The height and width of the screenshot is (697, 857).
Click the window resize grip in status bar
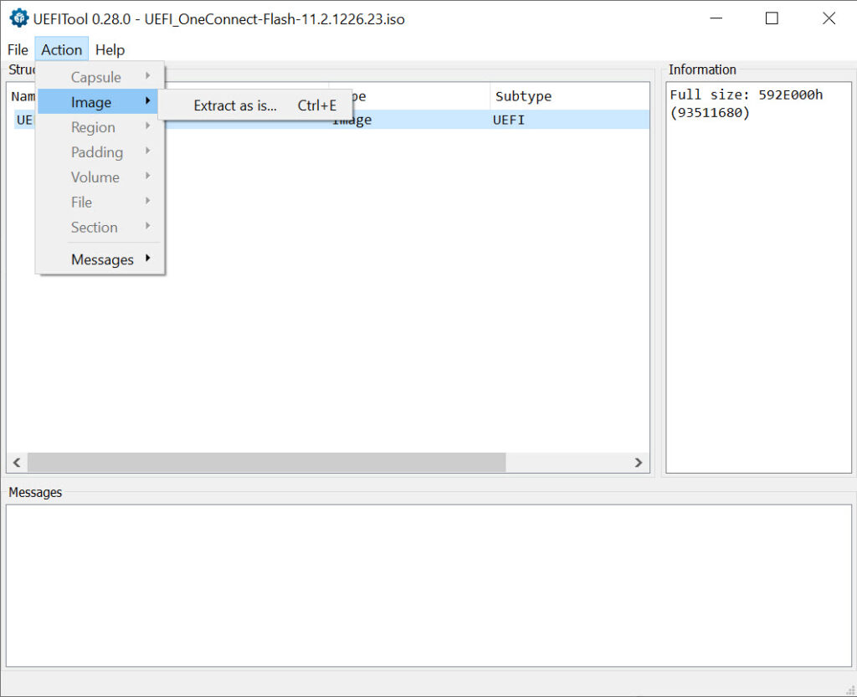pos(850,690)
